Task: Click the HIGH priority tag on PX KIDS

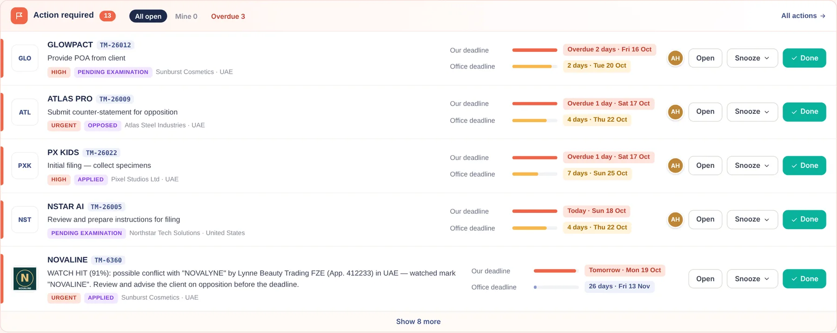Action: (x=59, y=179)
